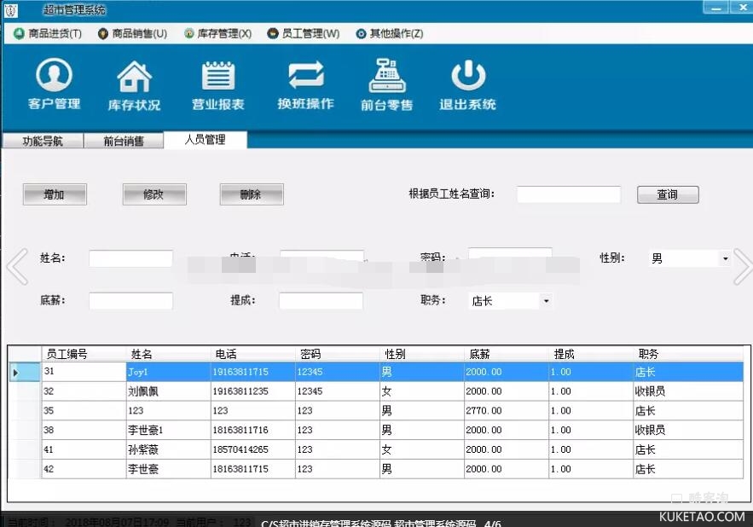Viewport: 753px width, 527px height.
Task: Open the 前台零售 cash register icon
Action: pos(386,85)
